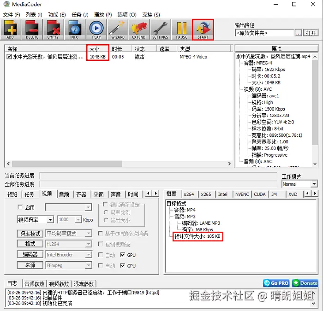The image size is (323, 311).
Task: Switch to the 音频参数 log tab
Action: [35, 284]
